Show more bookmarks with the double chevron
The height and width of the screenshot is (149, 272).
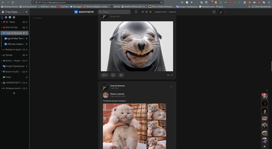pyautogui.click(x=249, y=7)
